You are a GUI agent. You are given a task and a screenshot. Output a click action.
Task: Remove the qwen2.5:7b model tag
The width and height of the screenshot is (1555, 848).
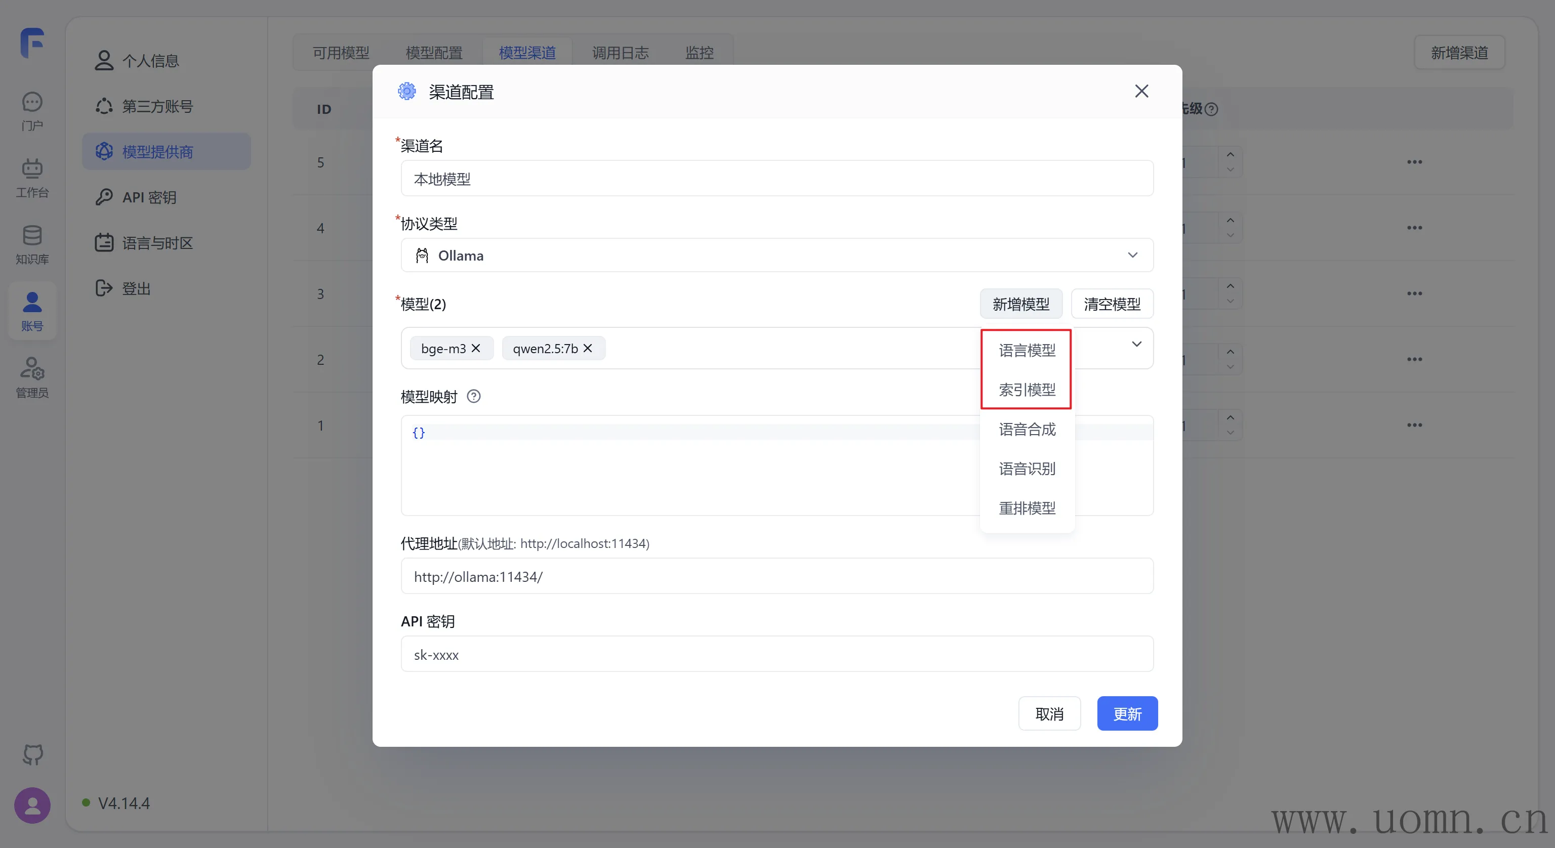(x=588, y=348)
